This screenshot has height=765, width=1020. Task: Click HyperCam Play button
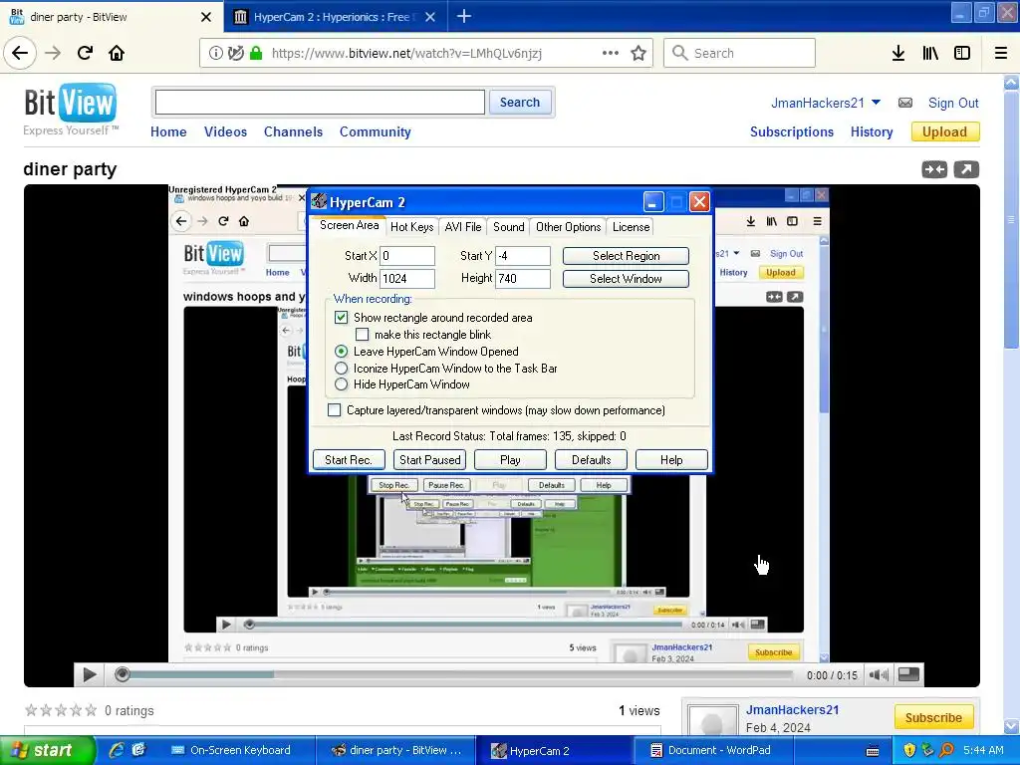click(510, 460)
